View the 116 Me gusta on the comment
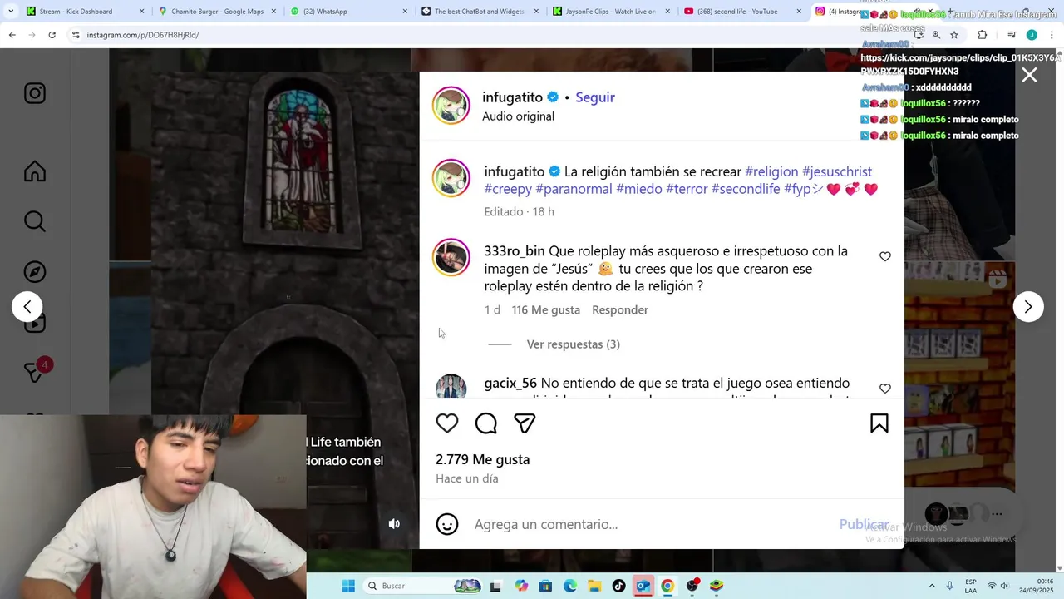The height and width of the screenshot is (599, 1064). [546, 309]
